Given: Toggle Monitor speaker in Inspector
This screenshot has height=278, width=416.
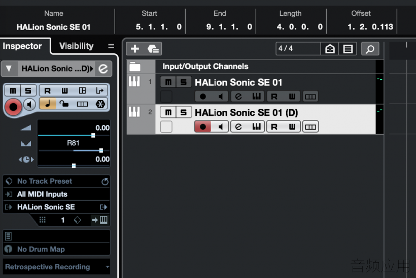Looking at the screenshot, I should point(30,104).
